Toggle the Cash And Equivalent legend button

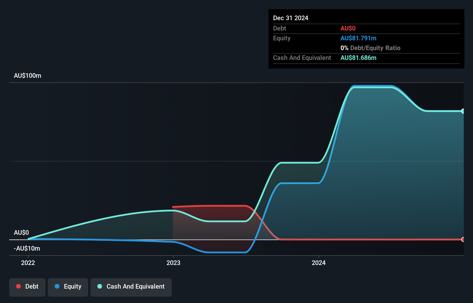131,287
